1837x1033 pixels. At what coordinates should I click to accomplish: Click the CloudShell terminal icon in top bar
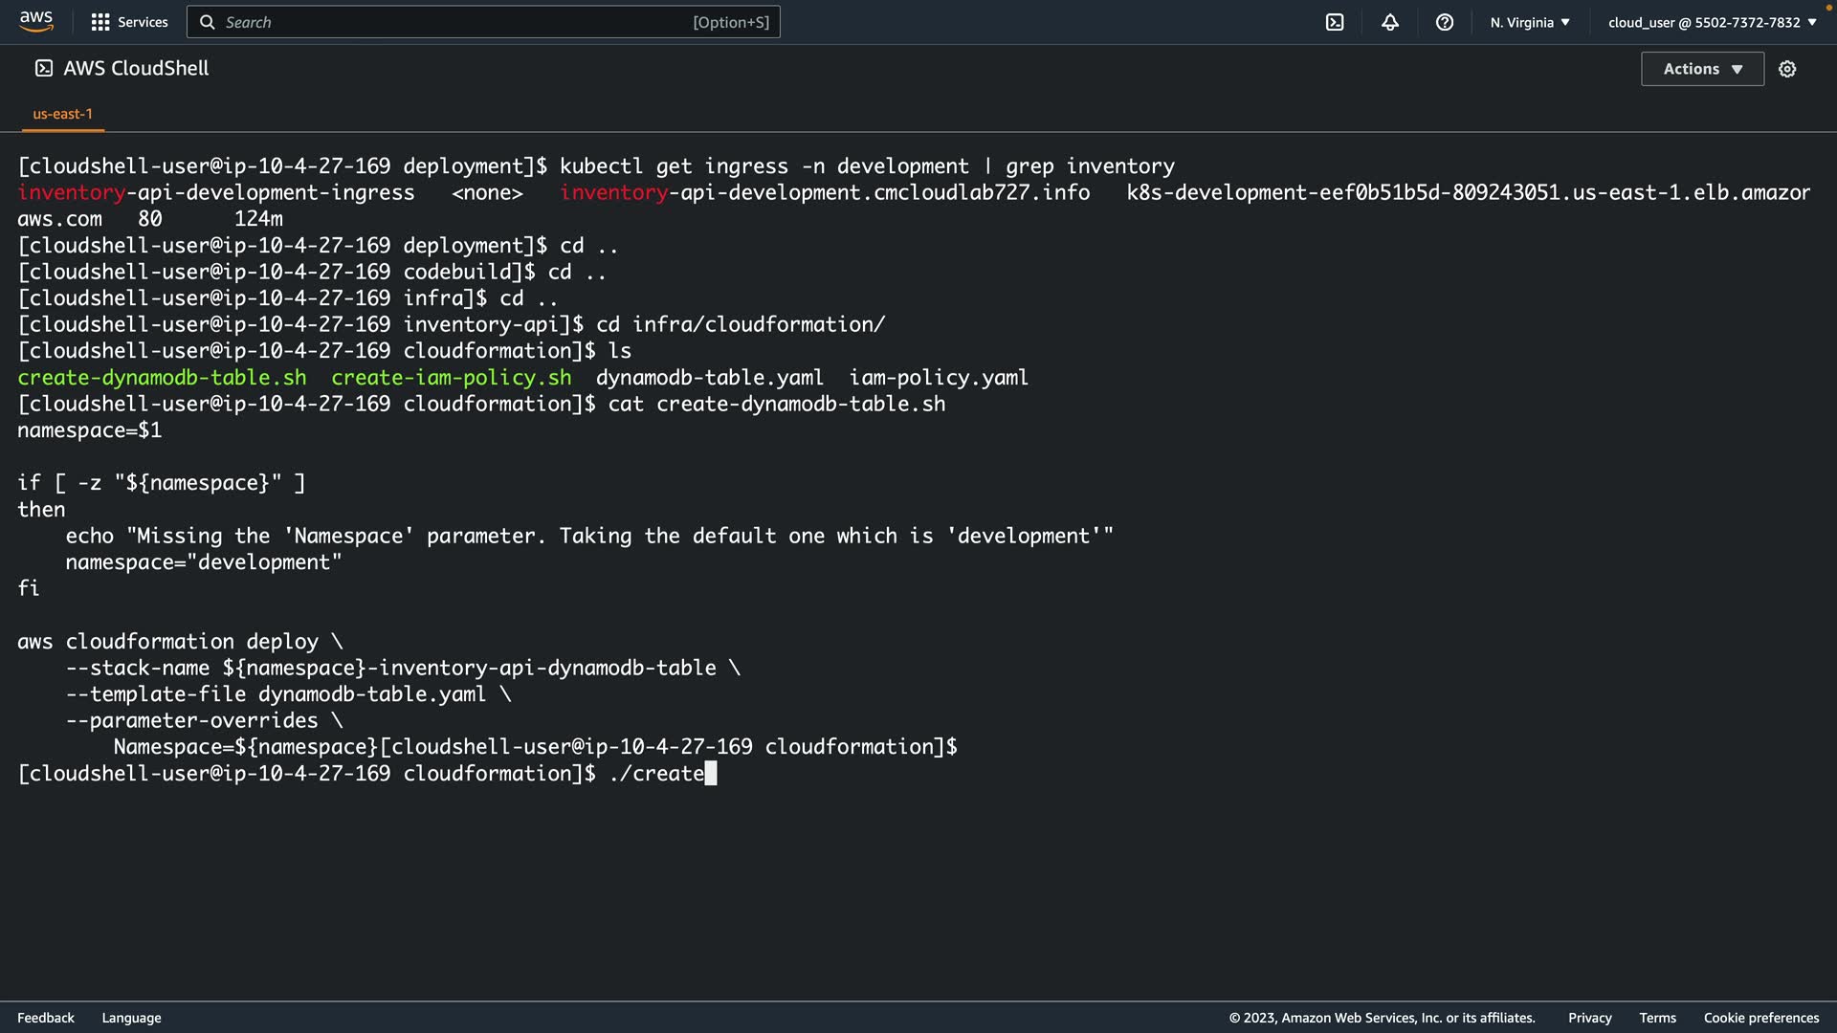point(1335,22)
